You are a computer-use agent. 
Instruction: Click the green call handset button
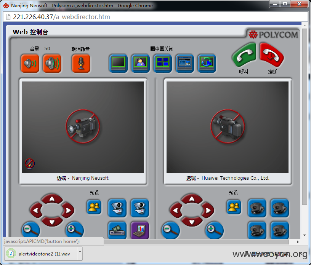coord(244,55)
